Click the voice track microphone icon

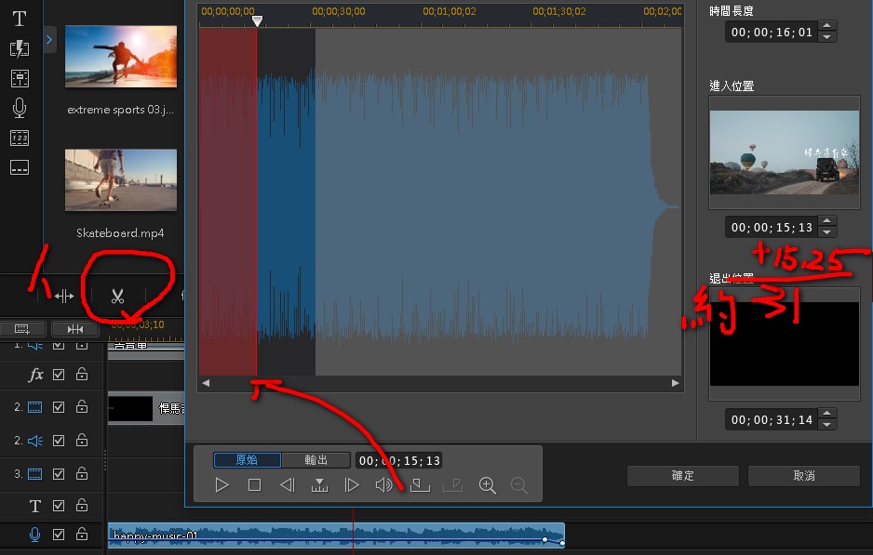click(x=34, y=535)
